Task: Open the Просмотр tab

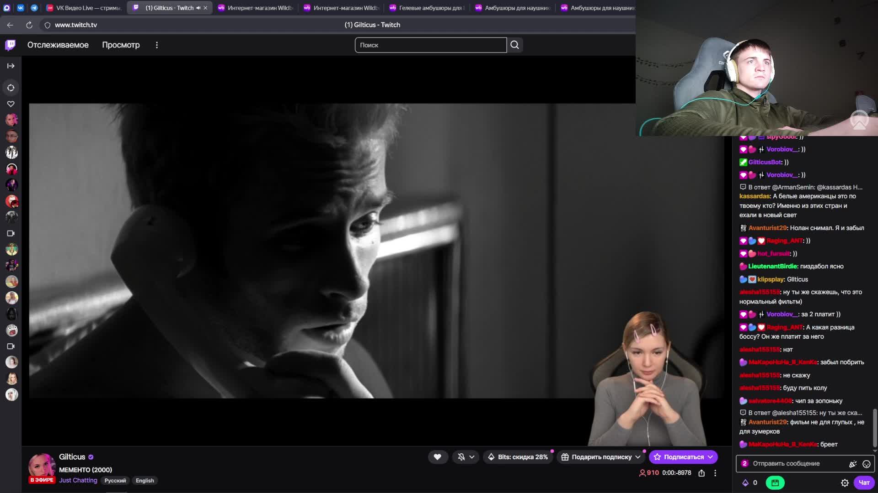Action: click(x=121, y=45)
